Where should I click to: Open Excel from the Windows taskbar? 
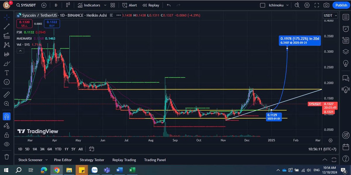[132, 169]
